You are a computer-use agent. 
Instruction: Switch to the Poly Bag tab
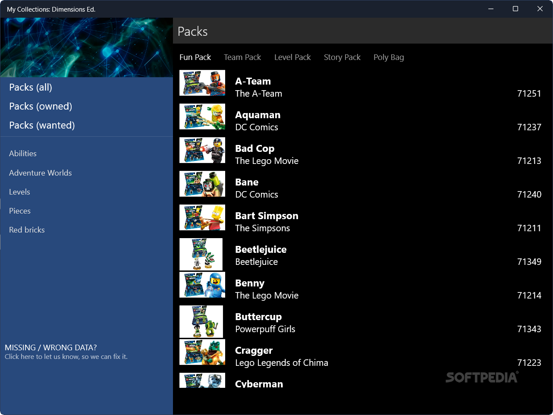click(x=389, y=57)
